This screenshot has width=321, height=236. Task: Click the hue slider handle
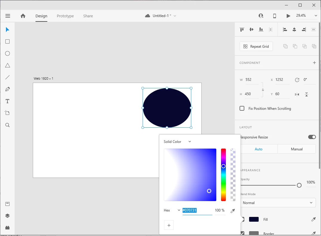click(x=223, y=166)
